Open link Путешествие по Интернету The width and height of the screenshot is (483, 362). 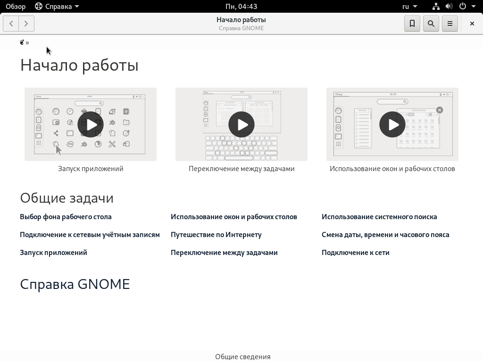click(x=216, y=235)
